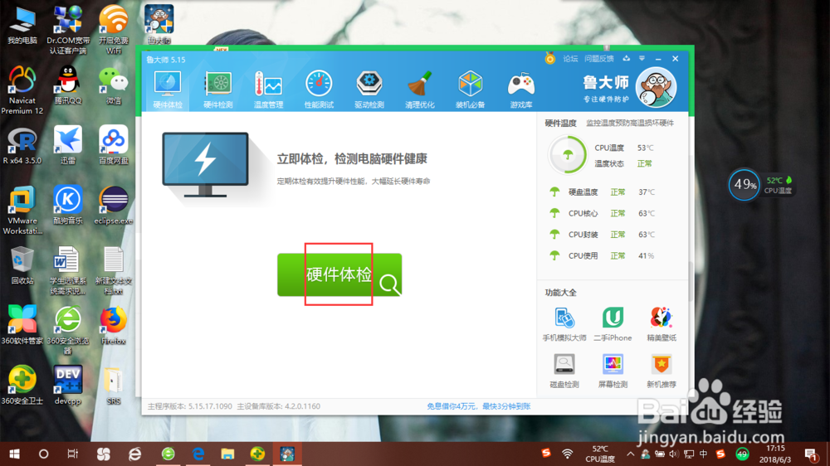Open the title bar dropdown menu arrow

pyautogui.click(x=642, y=58)
